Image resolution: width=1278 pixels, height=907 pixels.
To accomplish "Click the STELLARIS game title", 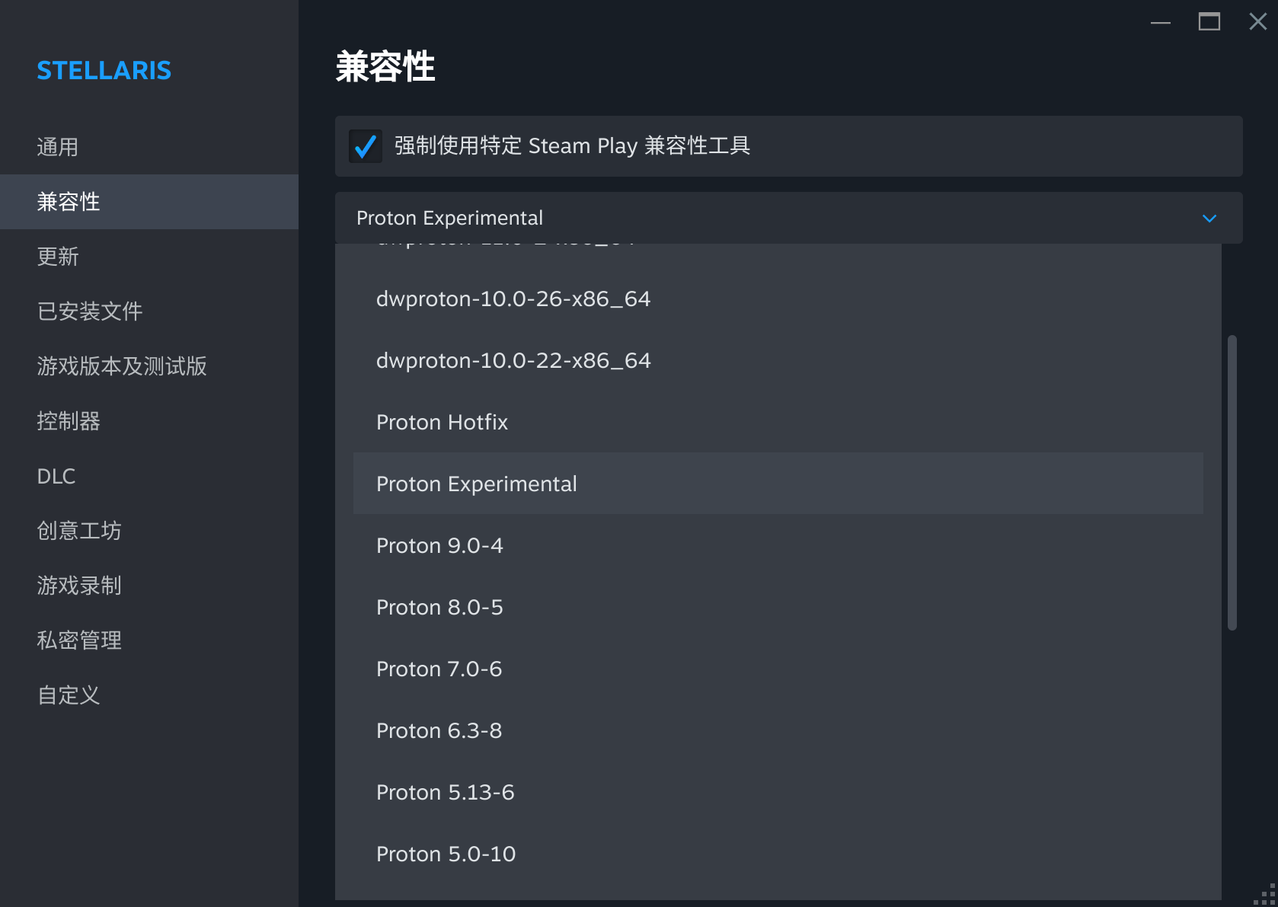I will point(104,70).
